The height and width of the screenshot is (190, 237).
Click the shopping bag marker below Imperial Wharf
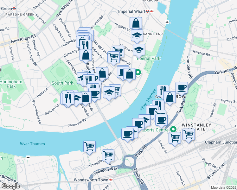point(136,23)
